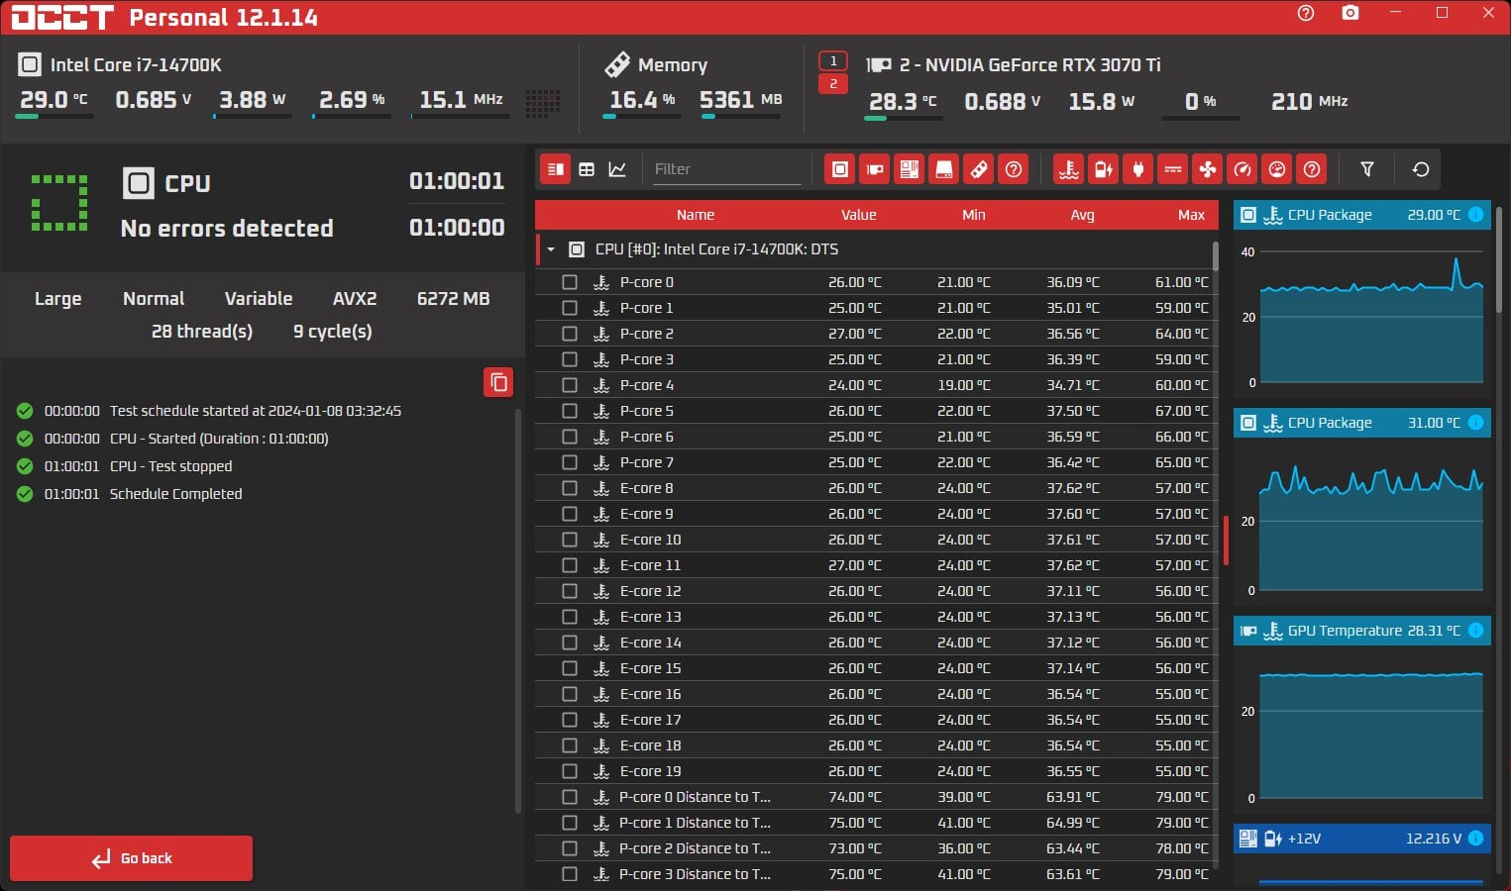1511x891 pixels.
Task: Click the 'Schedule Completed' log entry
Action: [175, 494]
